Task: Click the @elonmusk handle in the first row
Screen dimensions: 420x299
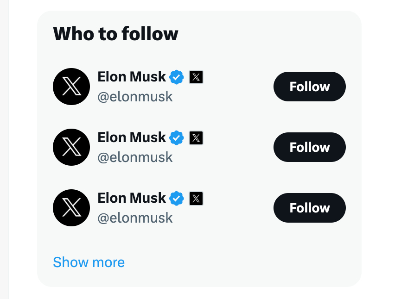Action: point(135,97)
